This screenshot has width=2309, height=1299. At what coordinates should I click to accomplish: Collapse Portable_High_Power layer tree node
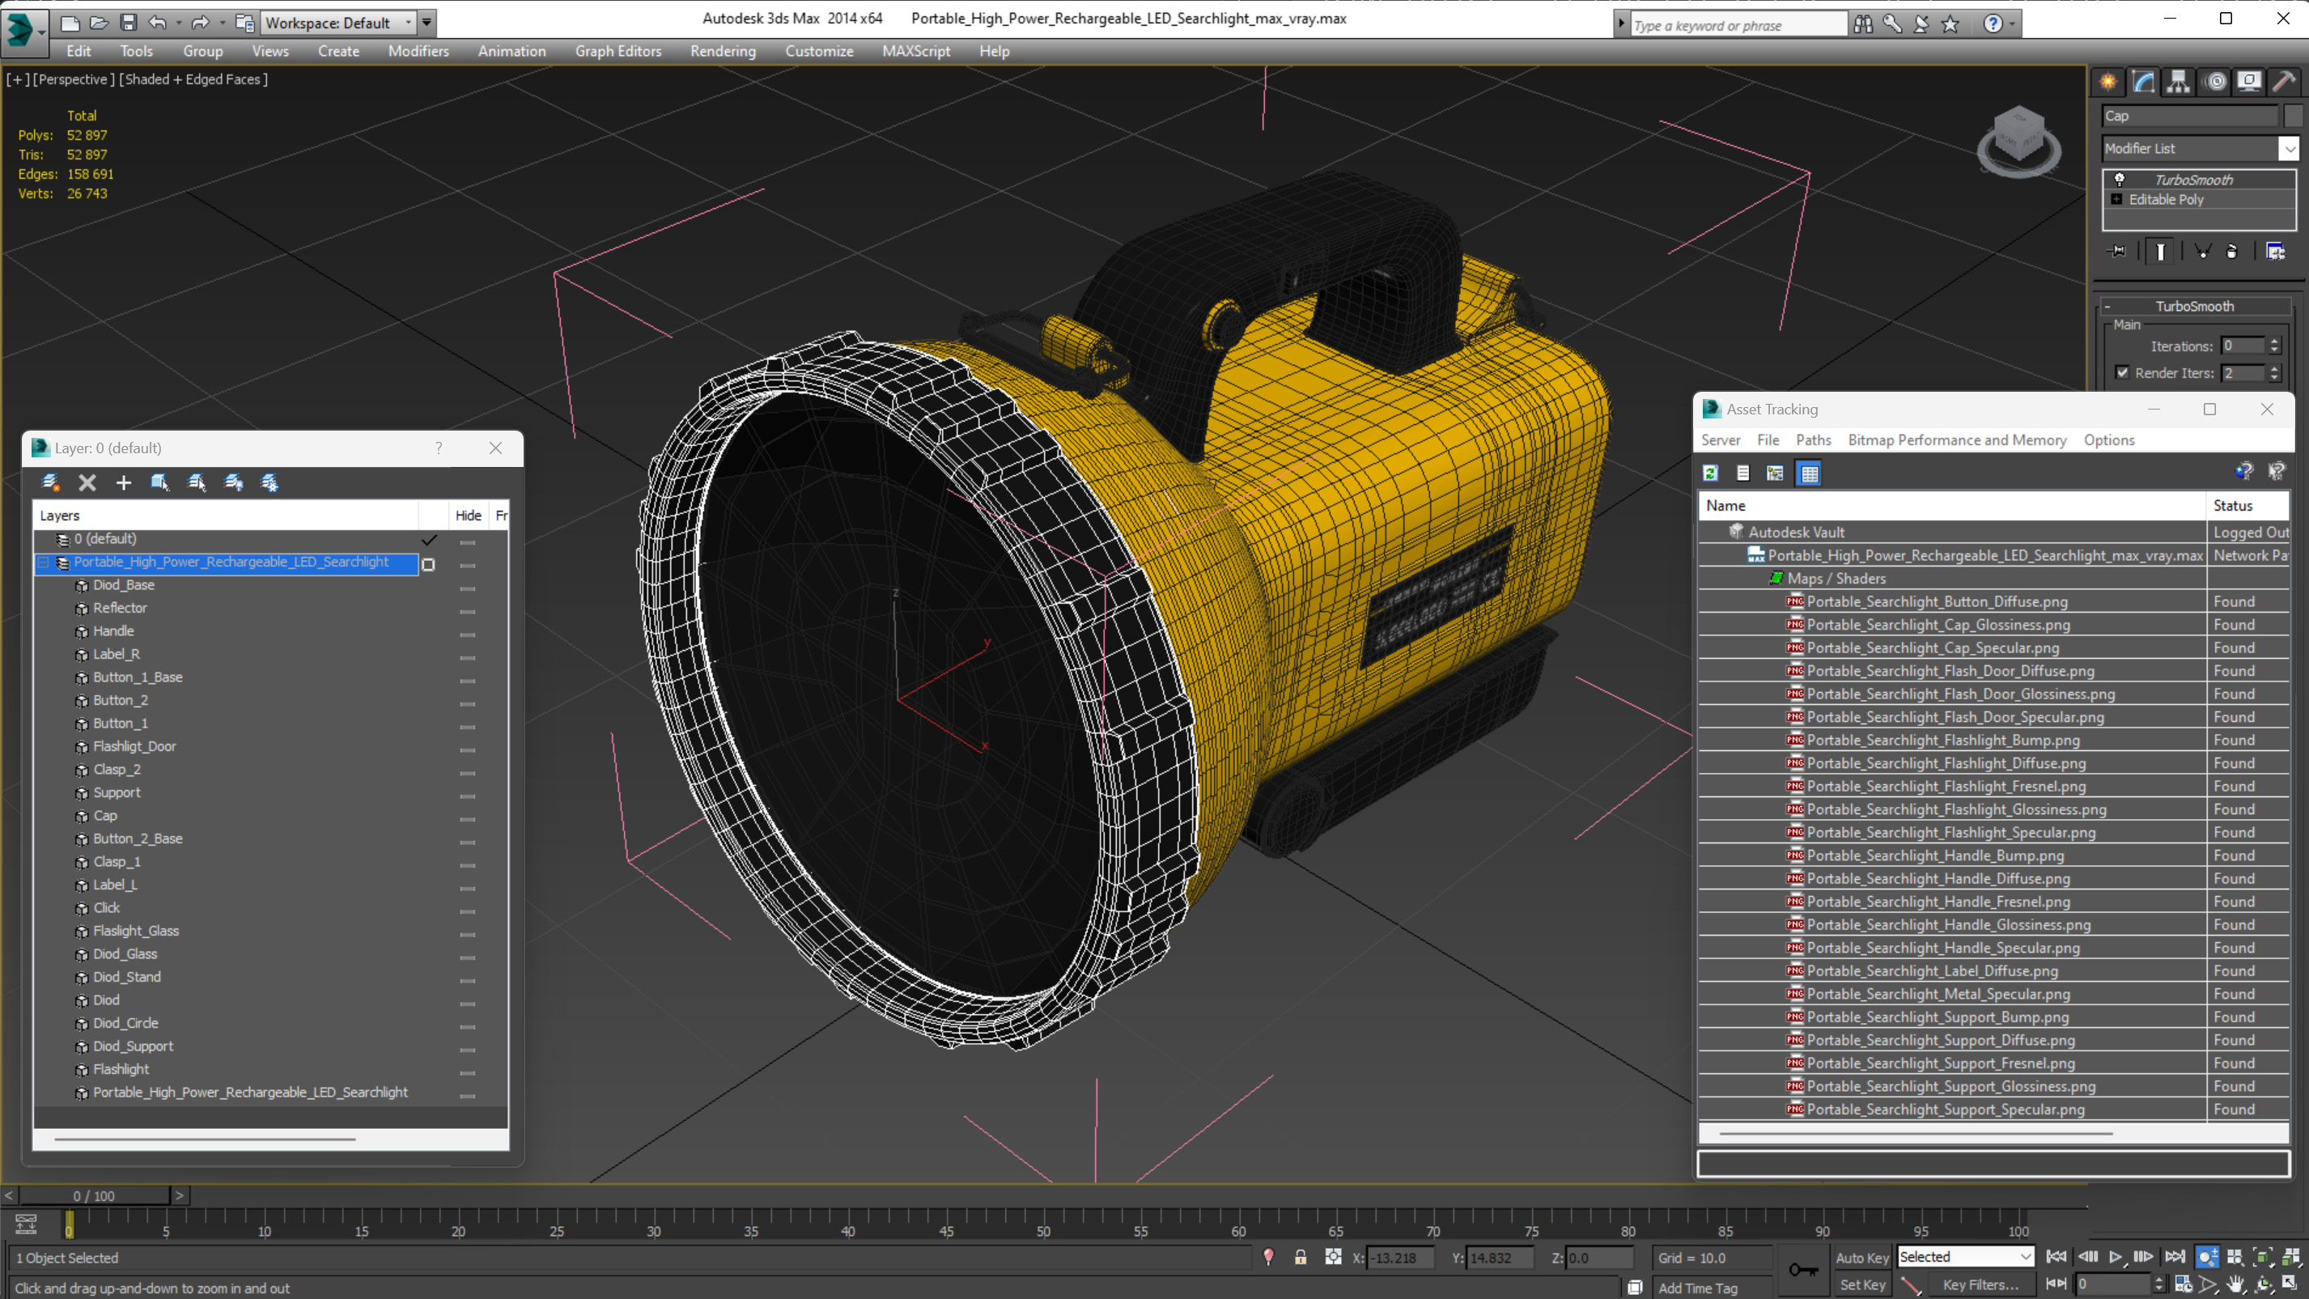tap(43, 562)
